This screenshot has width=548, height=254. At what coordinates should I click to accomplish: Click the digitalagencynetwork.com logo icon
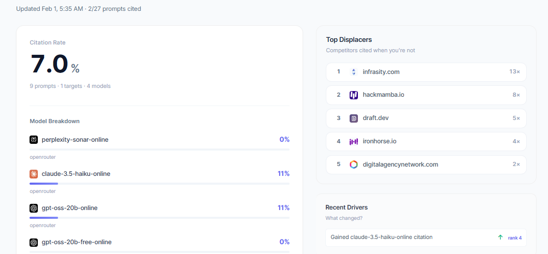click(x=354, y=165)
